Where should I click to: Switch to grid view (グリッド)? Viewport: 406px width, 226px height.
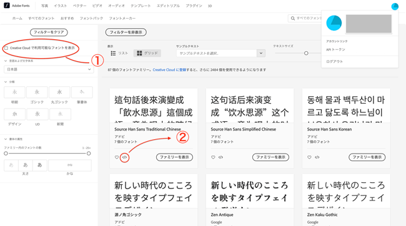pos(147,53)
